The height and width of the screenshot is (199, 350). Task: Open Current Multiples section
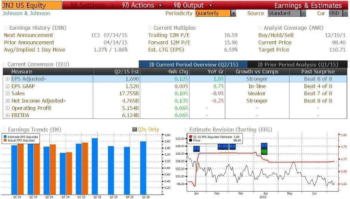pos(175,28)
